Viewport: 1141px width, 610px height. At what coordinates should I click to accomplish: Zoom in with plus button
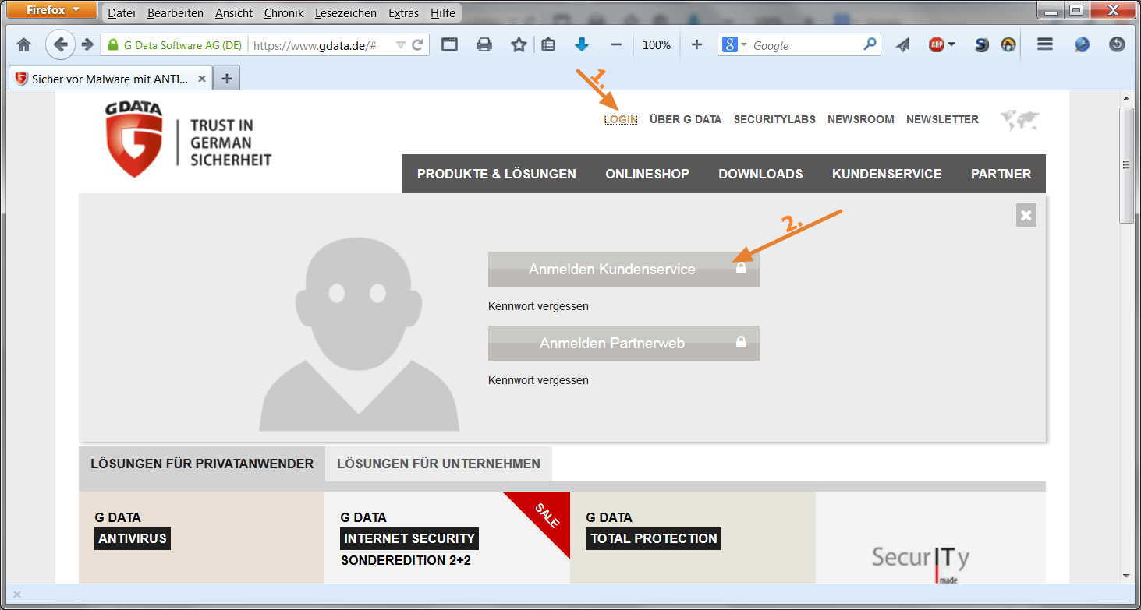(696, 45)
